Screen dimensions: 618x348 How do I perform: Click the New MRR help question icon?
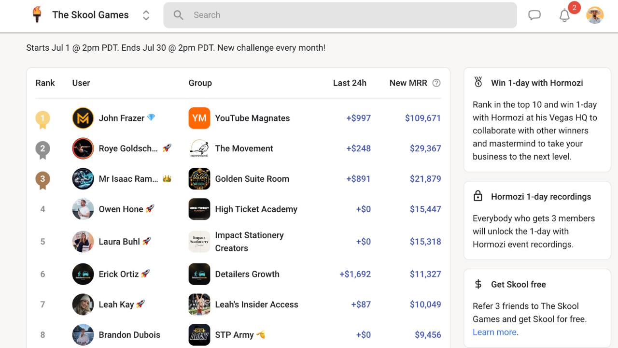click(436, 83)
